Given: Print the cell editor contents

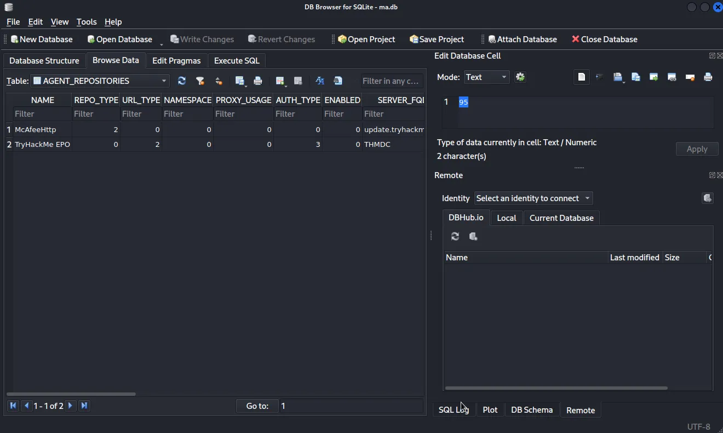Looking at the screenshot, I should pos(708,77).
